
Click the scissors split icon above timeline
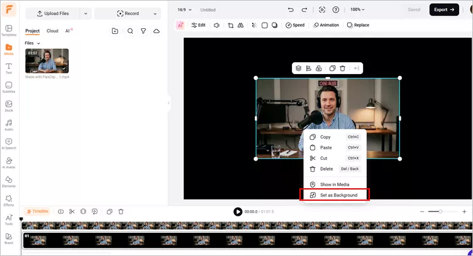pos(72,212)
